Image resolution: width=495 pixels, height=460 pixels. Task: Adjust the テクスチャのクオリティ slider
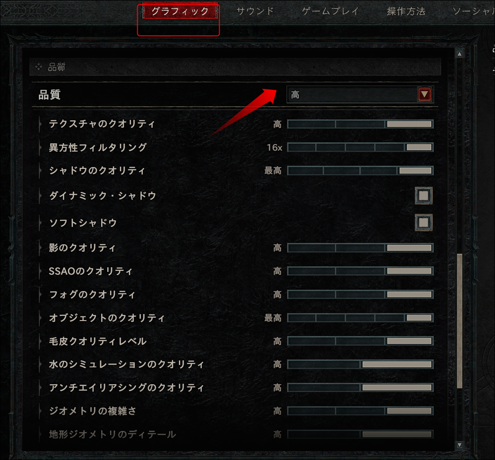click(360, 124)
